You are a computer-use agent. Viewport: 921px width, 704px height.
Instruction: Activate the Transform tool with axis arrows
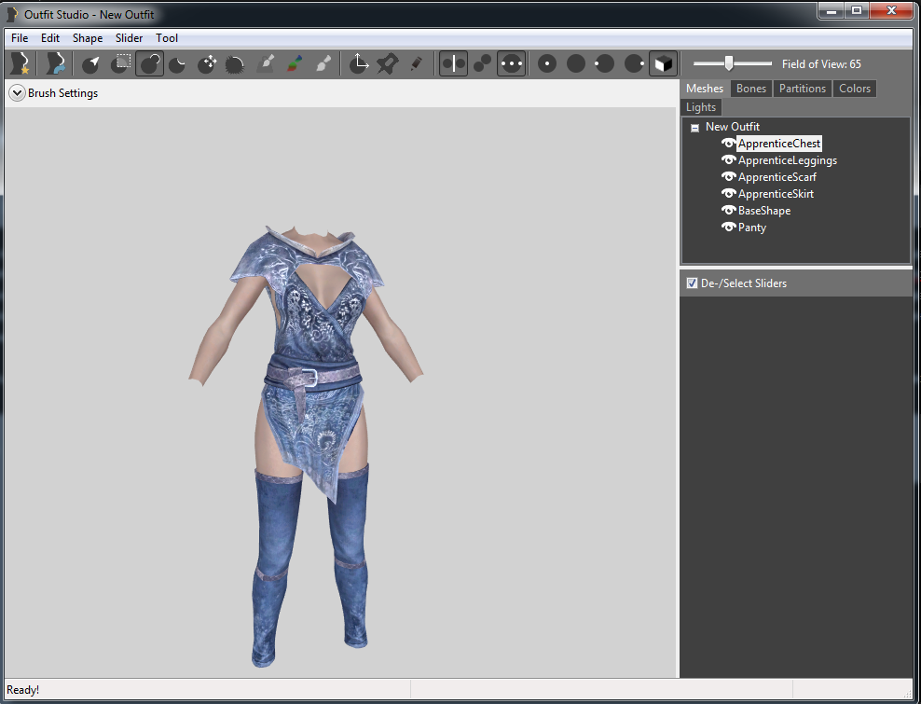tap(359, 63)
